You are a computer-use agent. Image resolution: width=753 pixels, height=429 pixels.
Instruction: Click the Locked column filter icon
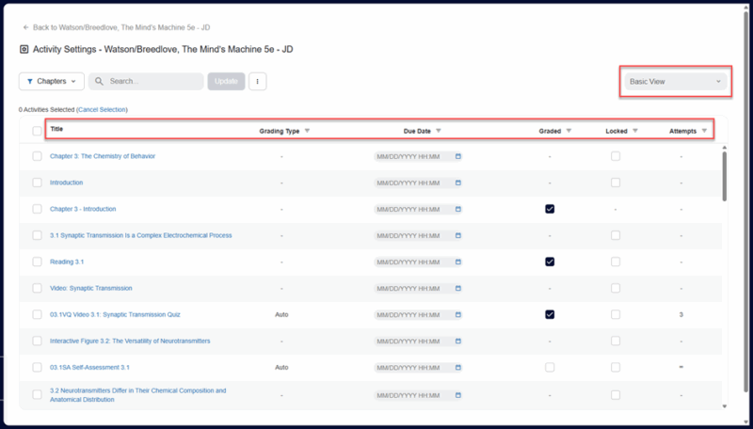click(635, 131)
